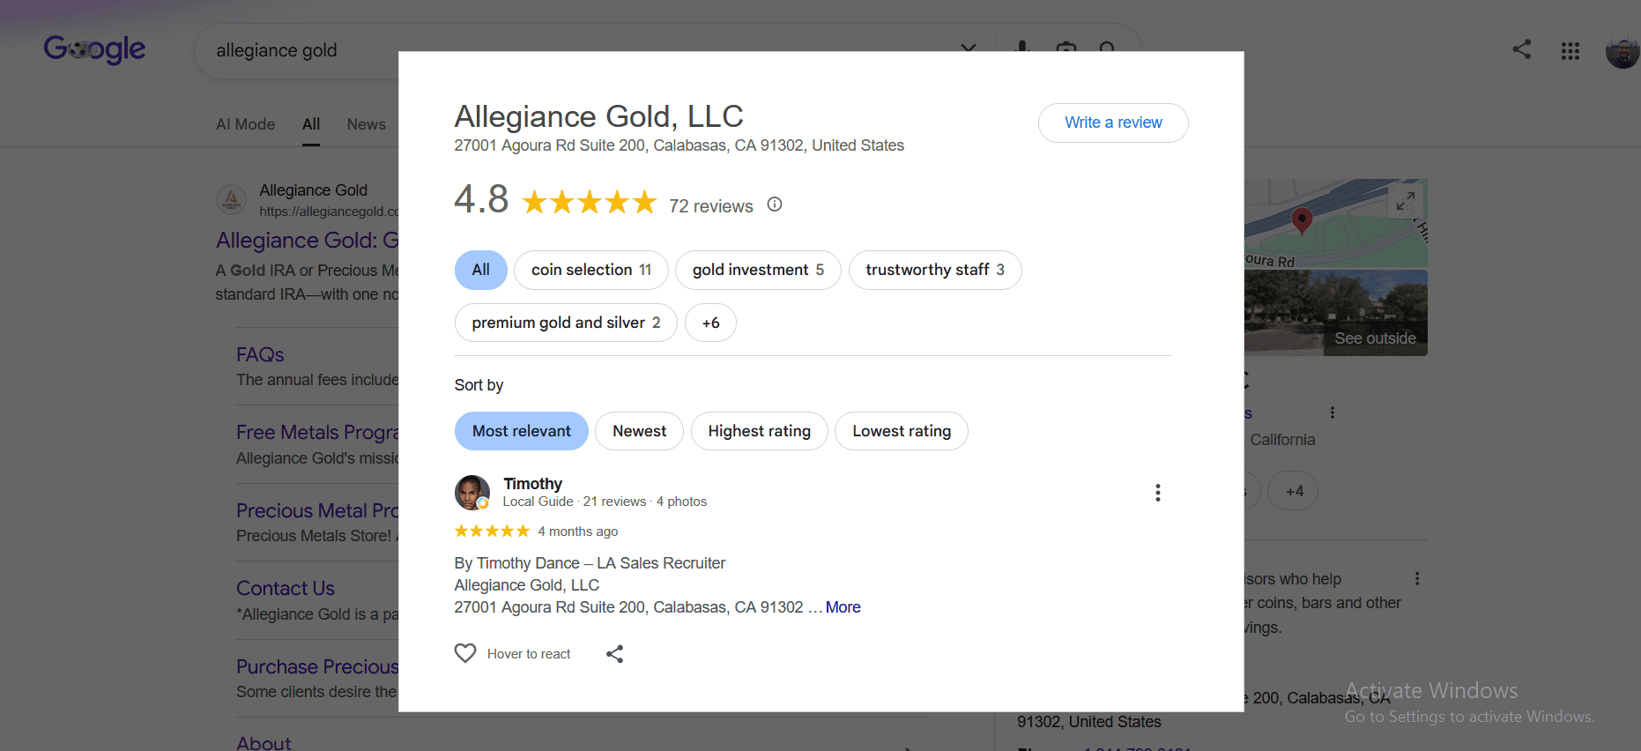Open the Free Metals Program sitelink
Screen dimensions: 1641x751
[317, 432]
